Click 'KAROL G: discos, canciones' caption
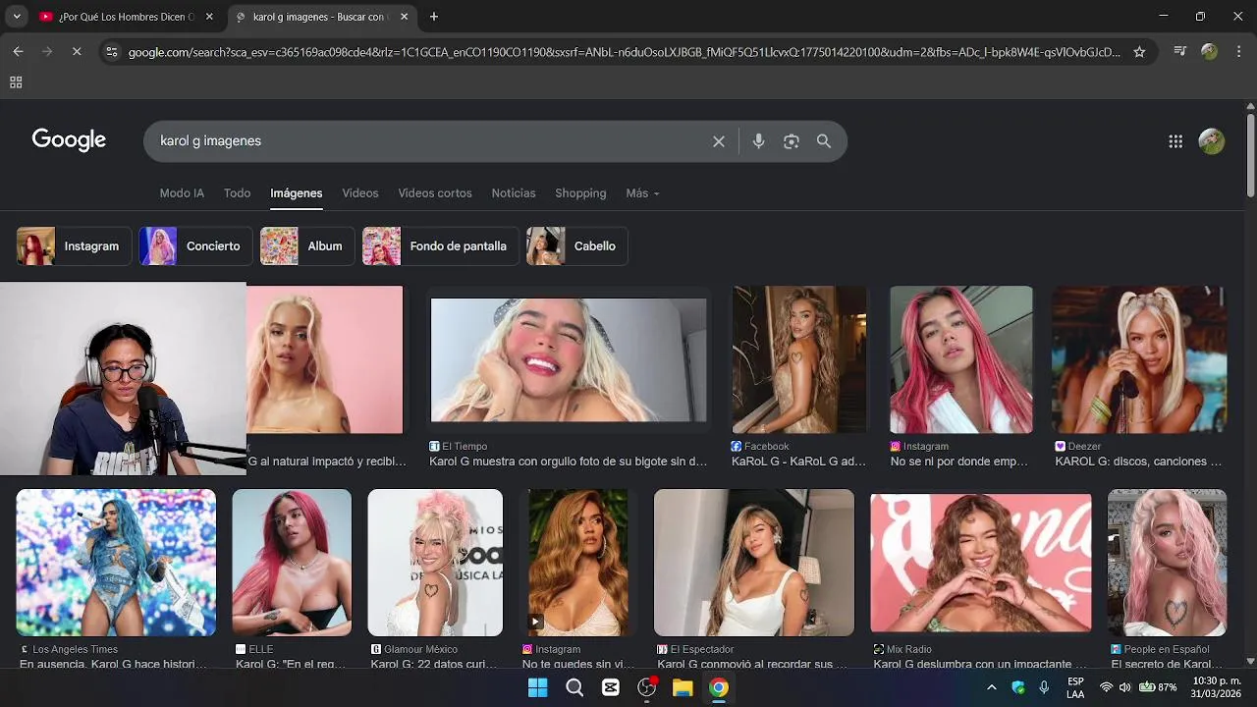 (1138, 462)
